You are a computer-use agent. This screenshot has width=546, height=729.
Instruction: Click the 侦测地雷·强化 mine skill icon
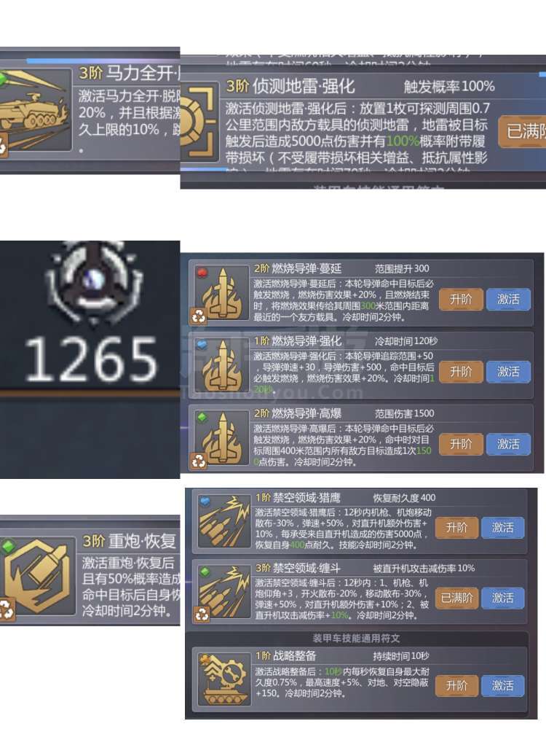(x=199, y=122)
